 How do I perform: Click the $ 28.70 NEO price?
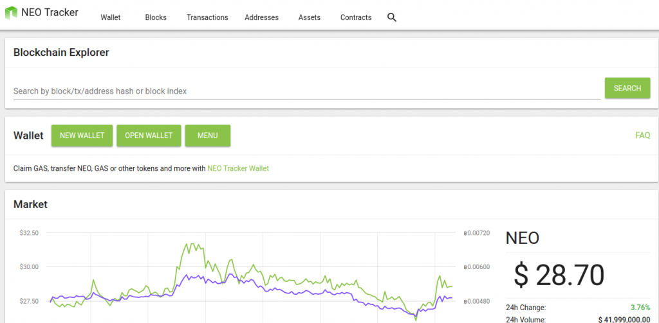(559, 275)
